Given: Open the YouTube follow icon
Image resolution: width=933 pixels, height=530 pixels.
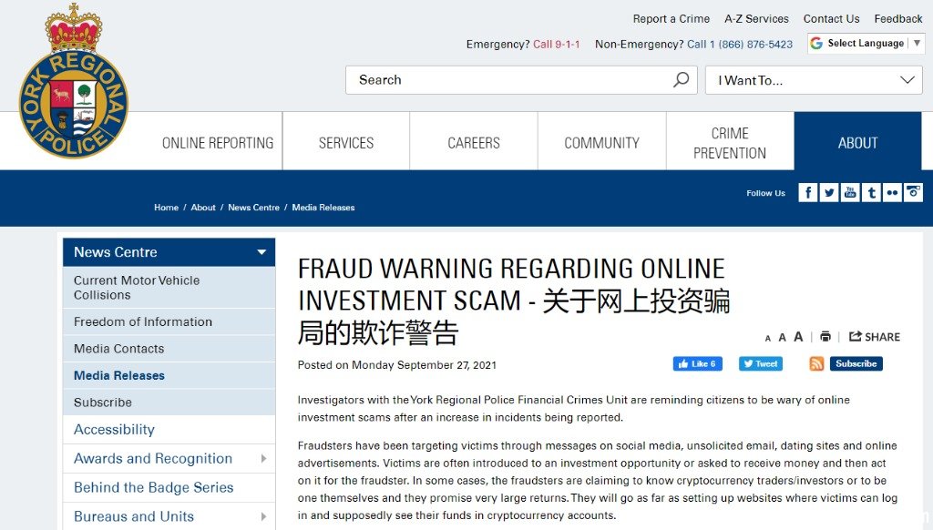Looking at the screenshot, I should click(x=850, y=193).
